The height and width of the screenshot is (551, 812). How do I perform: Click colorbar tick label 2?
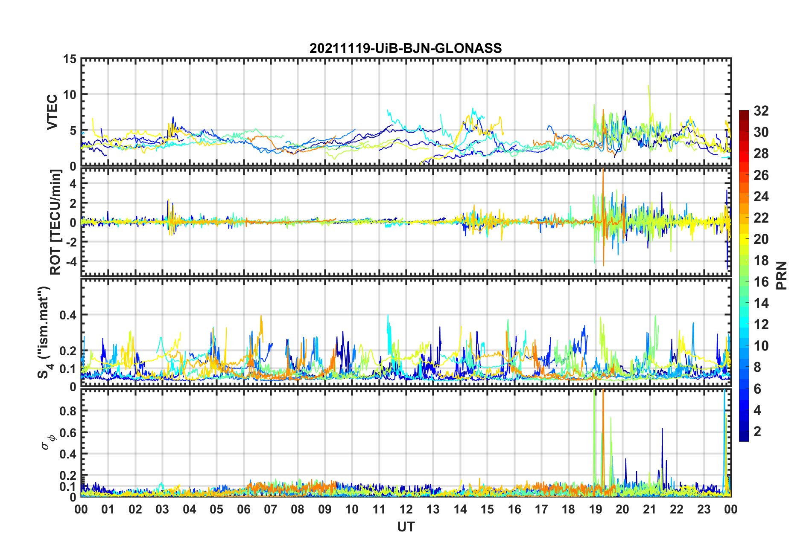pos(757,432)
